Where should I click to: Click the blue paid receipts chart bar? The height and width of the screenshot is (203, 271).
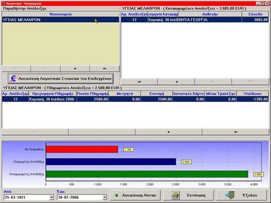pyautogui.click(x=111, y=162)
